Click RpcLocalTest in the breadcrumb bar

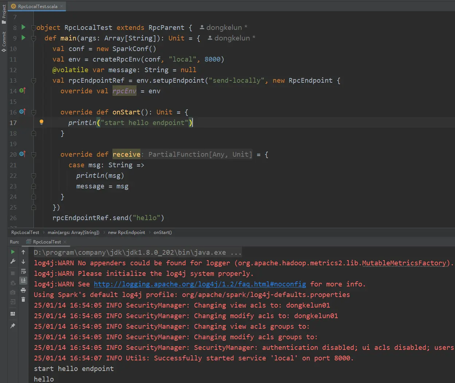point(25,232)
